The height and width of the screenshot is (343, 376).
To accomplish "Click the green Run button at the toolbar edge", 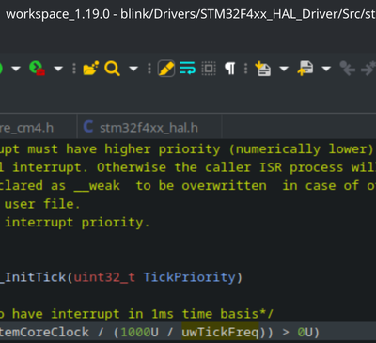I will 1,69.
